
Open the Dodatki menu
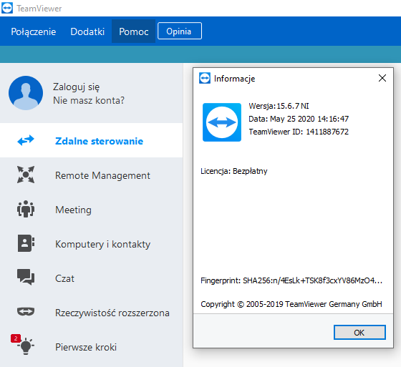coord(87,31)
